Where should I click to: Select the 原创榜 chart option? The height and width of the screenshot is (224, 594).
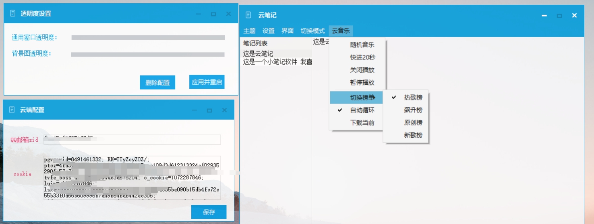tap(406, 123)
